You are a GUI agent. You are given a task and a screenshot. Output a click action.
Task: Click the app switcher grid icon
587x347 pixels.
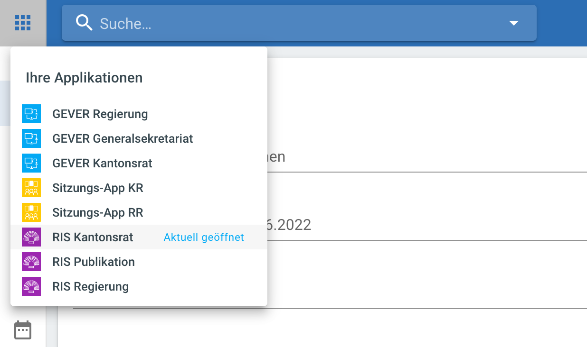(x=23, y=22)
